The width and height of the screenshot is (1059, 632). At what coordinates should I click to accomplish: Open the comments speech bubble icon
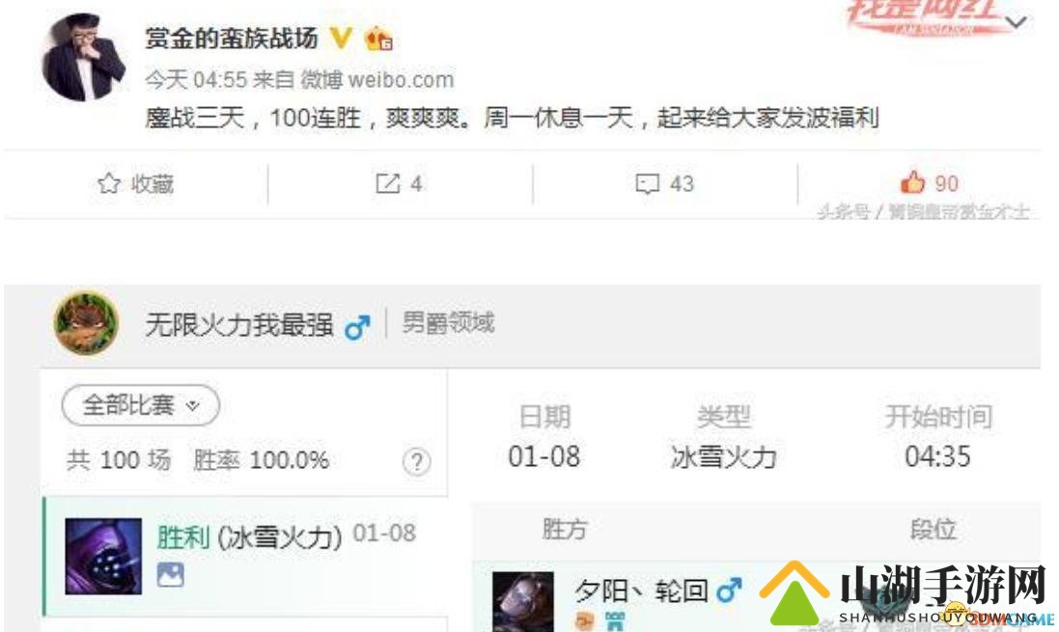pyautogui.click(x=647, y=183)
